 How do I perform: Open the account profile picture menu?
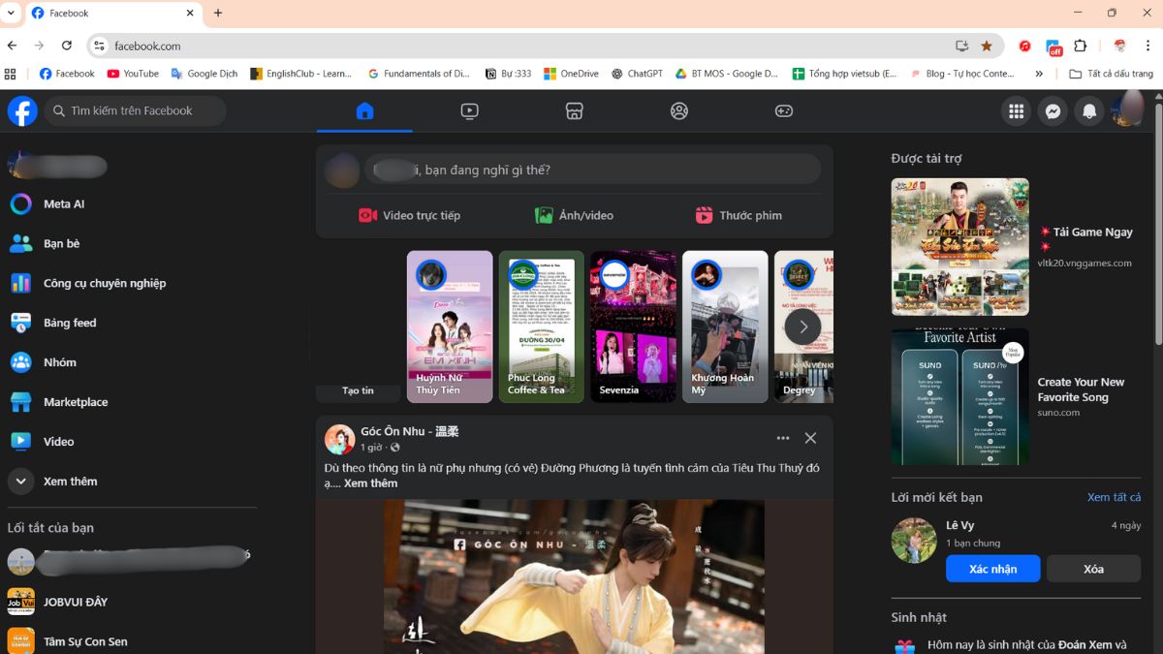click(1126, 110)
